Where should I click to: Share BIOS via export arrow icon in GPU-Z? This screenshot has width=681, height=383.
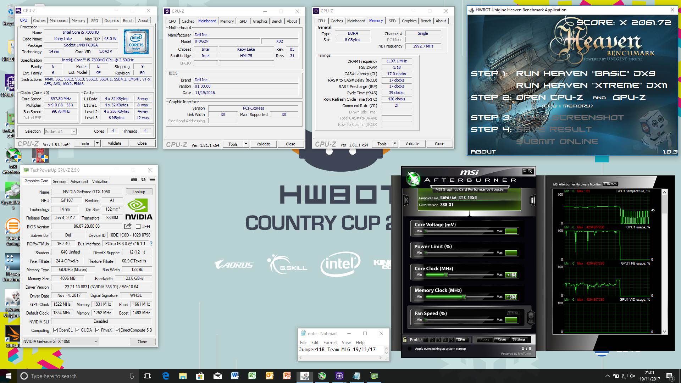pyautogui.click(x=128, y=226)
